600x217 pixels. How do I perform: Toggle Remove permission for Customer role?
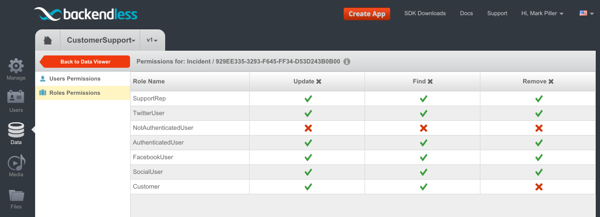[x=539, y=187]
